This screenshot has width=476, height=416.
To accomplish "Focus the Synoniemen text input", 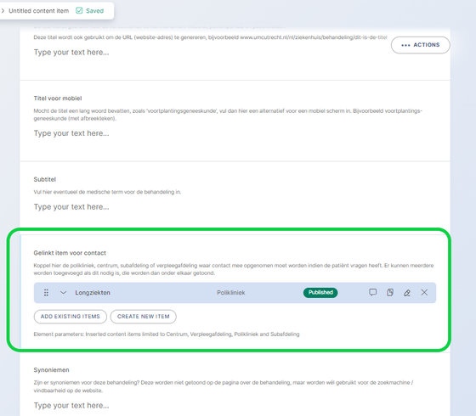I will (235, 406).
